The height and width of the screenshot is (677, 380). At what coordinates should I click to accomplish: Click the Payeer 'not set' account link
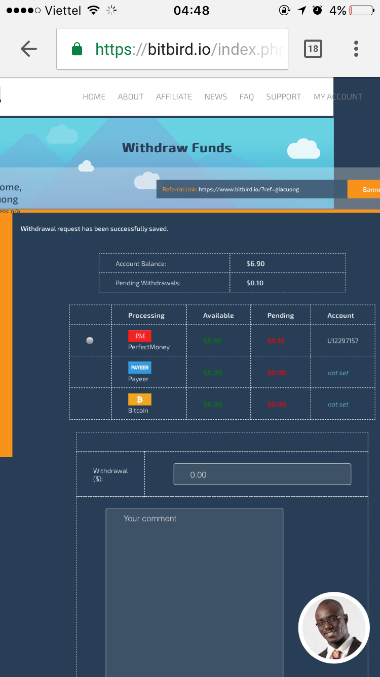pyautogui.click(x=338, y=373)
